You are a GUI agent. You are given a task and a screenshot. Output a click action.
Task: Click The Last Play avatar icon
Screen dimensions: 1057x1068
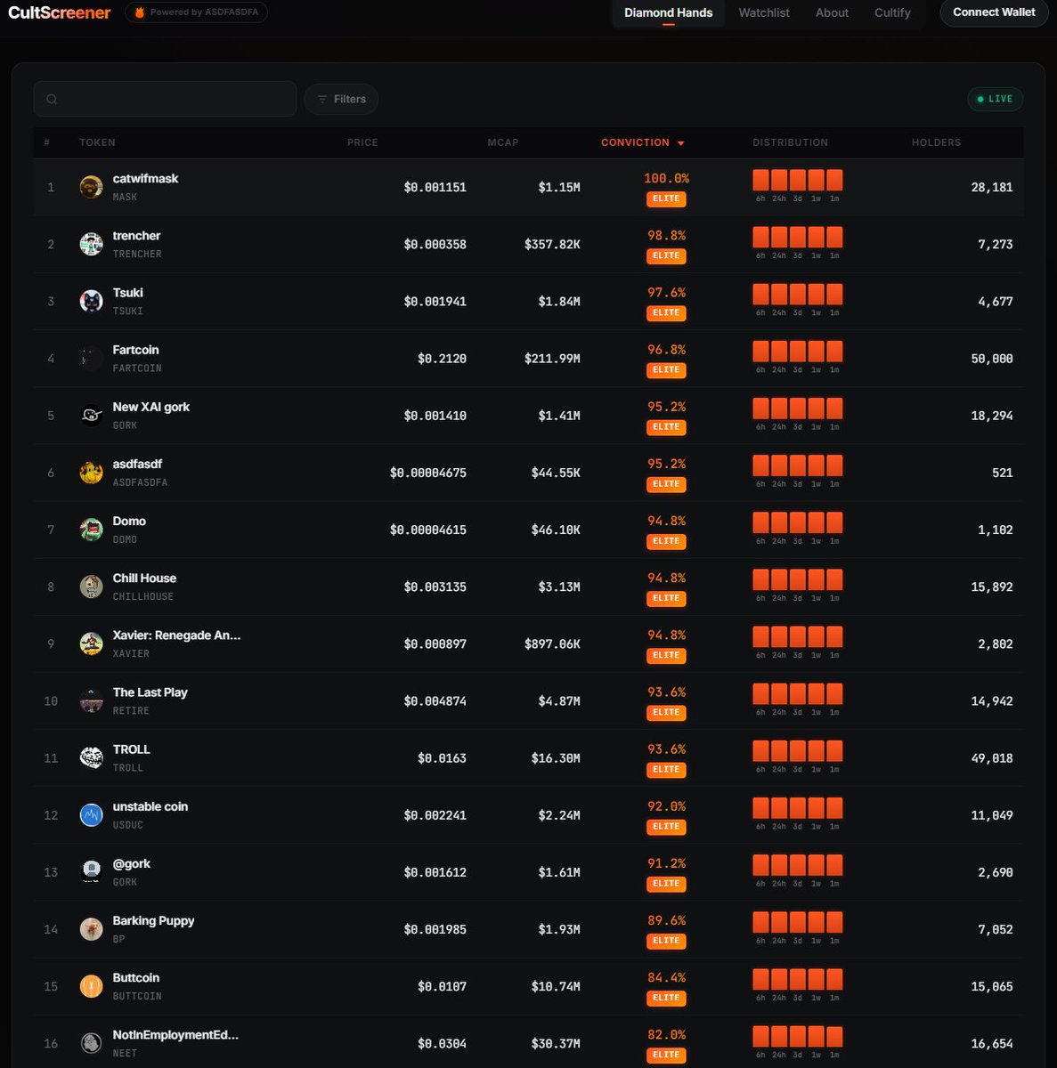pos(91,700)
